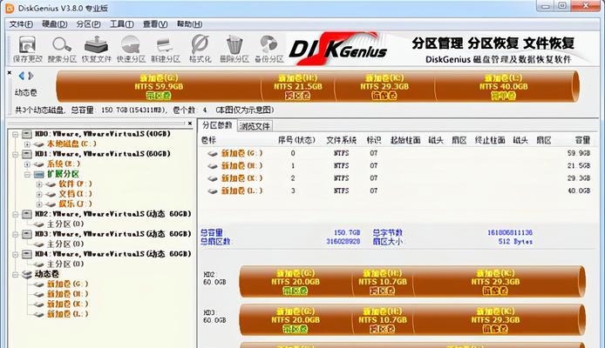This screenshot has width=605, height=348.
Task: Start 快速分区 (Quick Partition) from the toolbar
Action: [131, 49]
